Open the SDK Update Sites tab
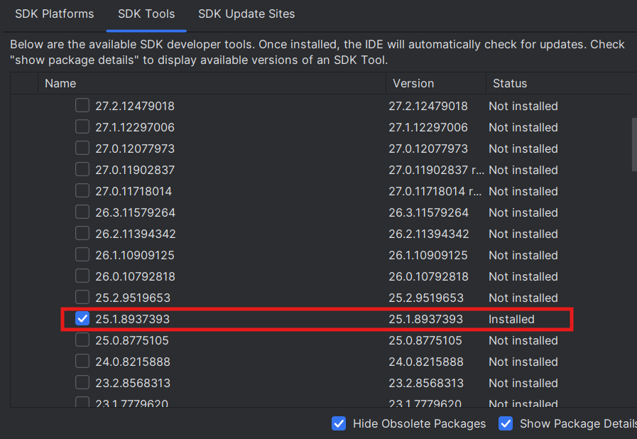Image resolution: width=637 pixels, height=439 pixels. (246, 14)
